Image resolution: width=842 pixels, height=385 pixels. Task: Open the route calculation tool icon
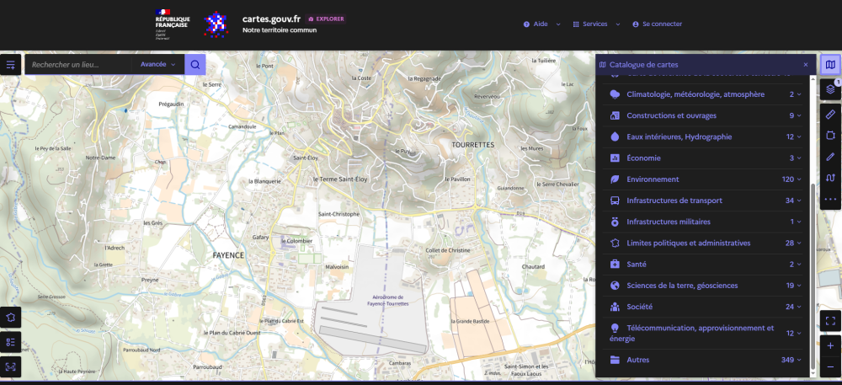coord(830,178)
